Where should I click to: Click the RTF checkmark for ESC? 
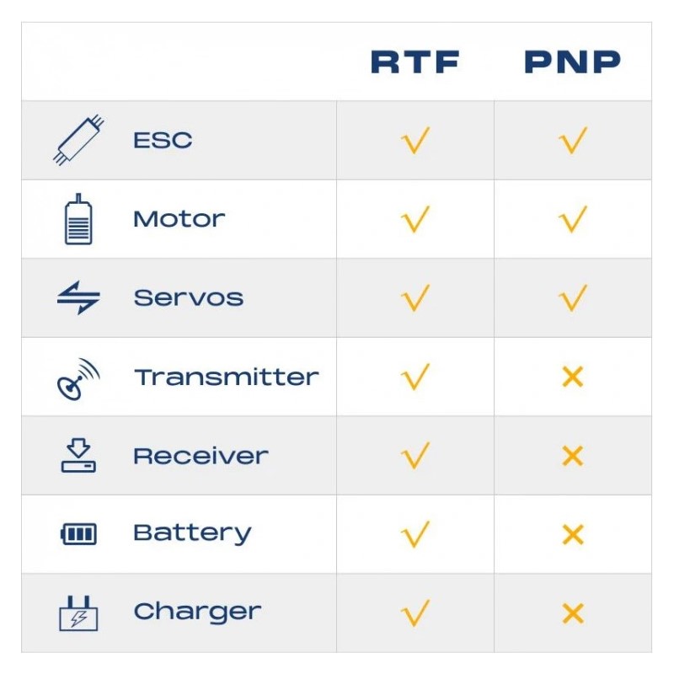pyautogui.click(x=415, y=140)
